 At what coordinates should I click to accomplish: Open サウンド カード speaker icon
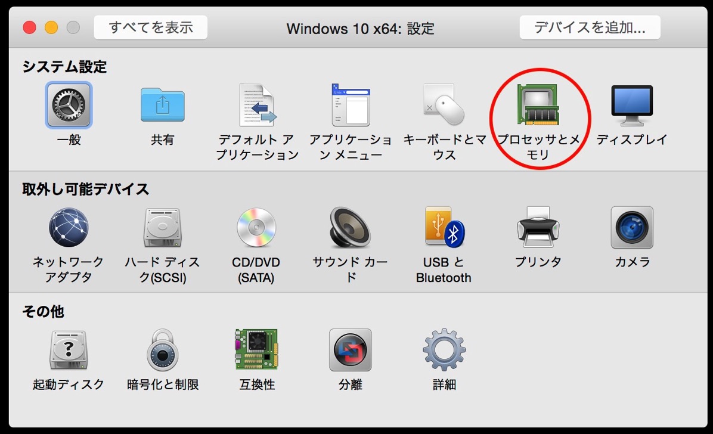click(350, 228)
